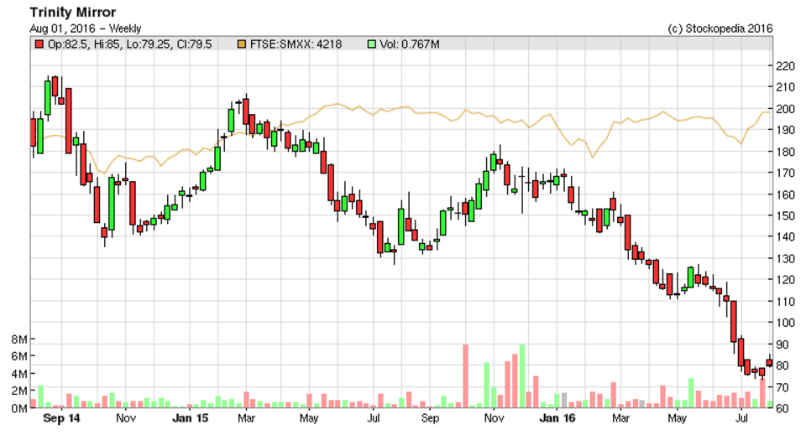This screenshot has width=806, height=435.
Task: Click the '(c) Stockopedia 2016' credit text
Action: 720,28
